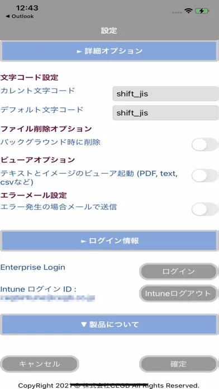
Task: Tap the blurred Intune login ID text
Action: [x=48, y=298]
